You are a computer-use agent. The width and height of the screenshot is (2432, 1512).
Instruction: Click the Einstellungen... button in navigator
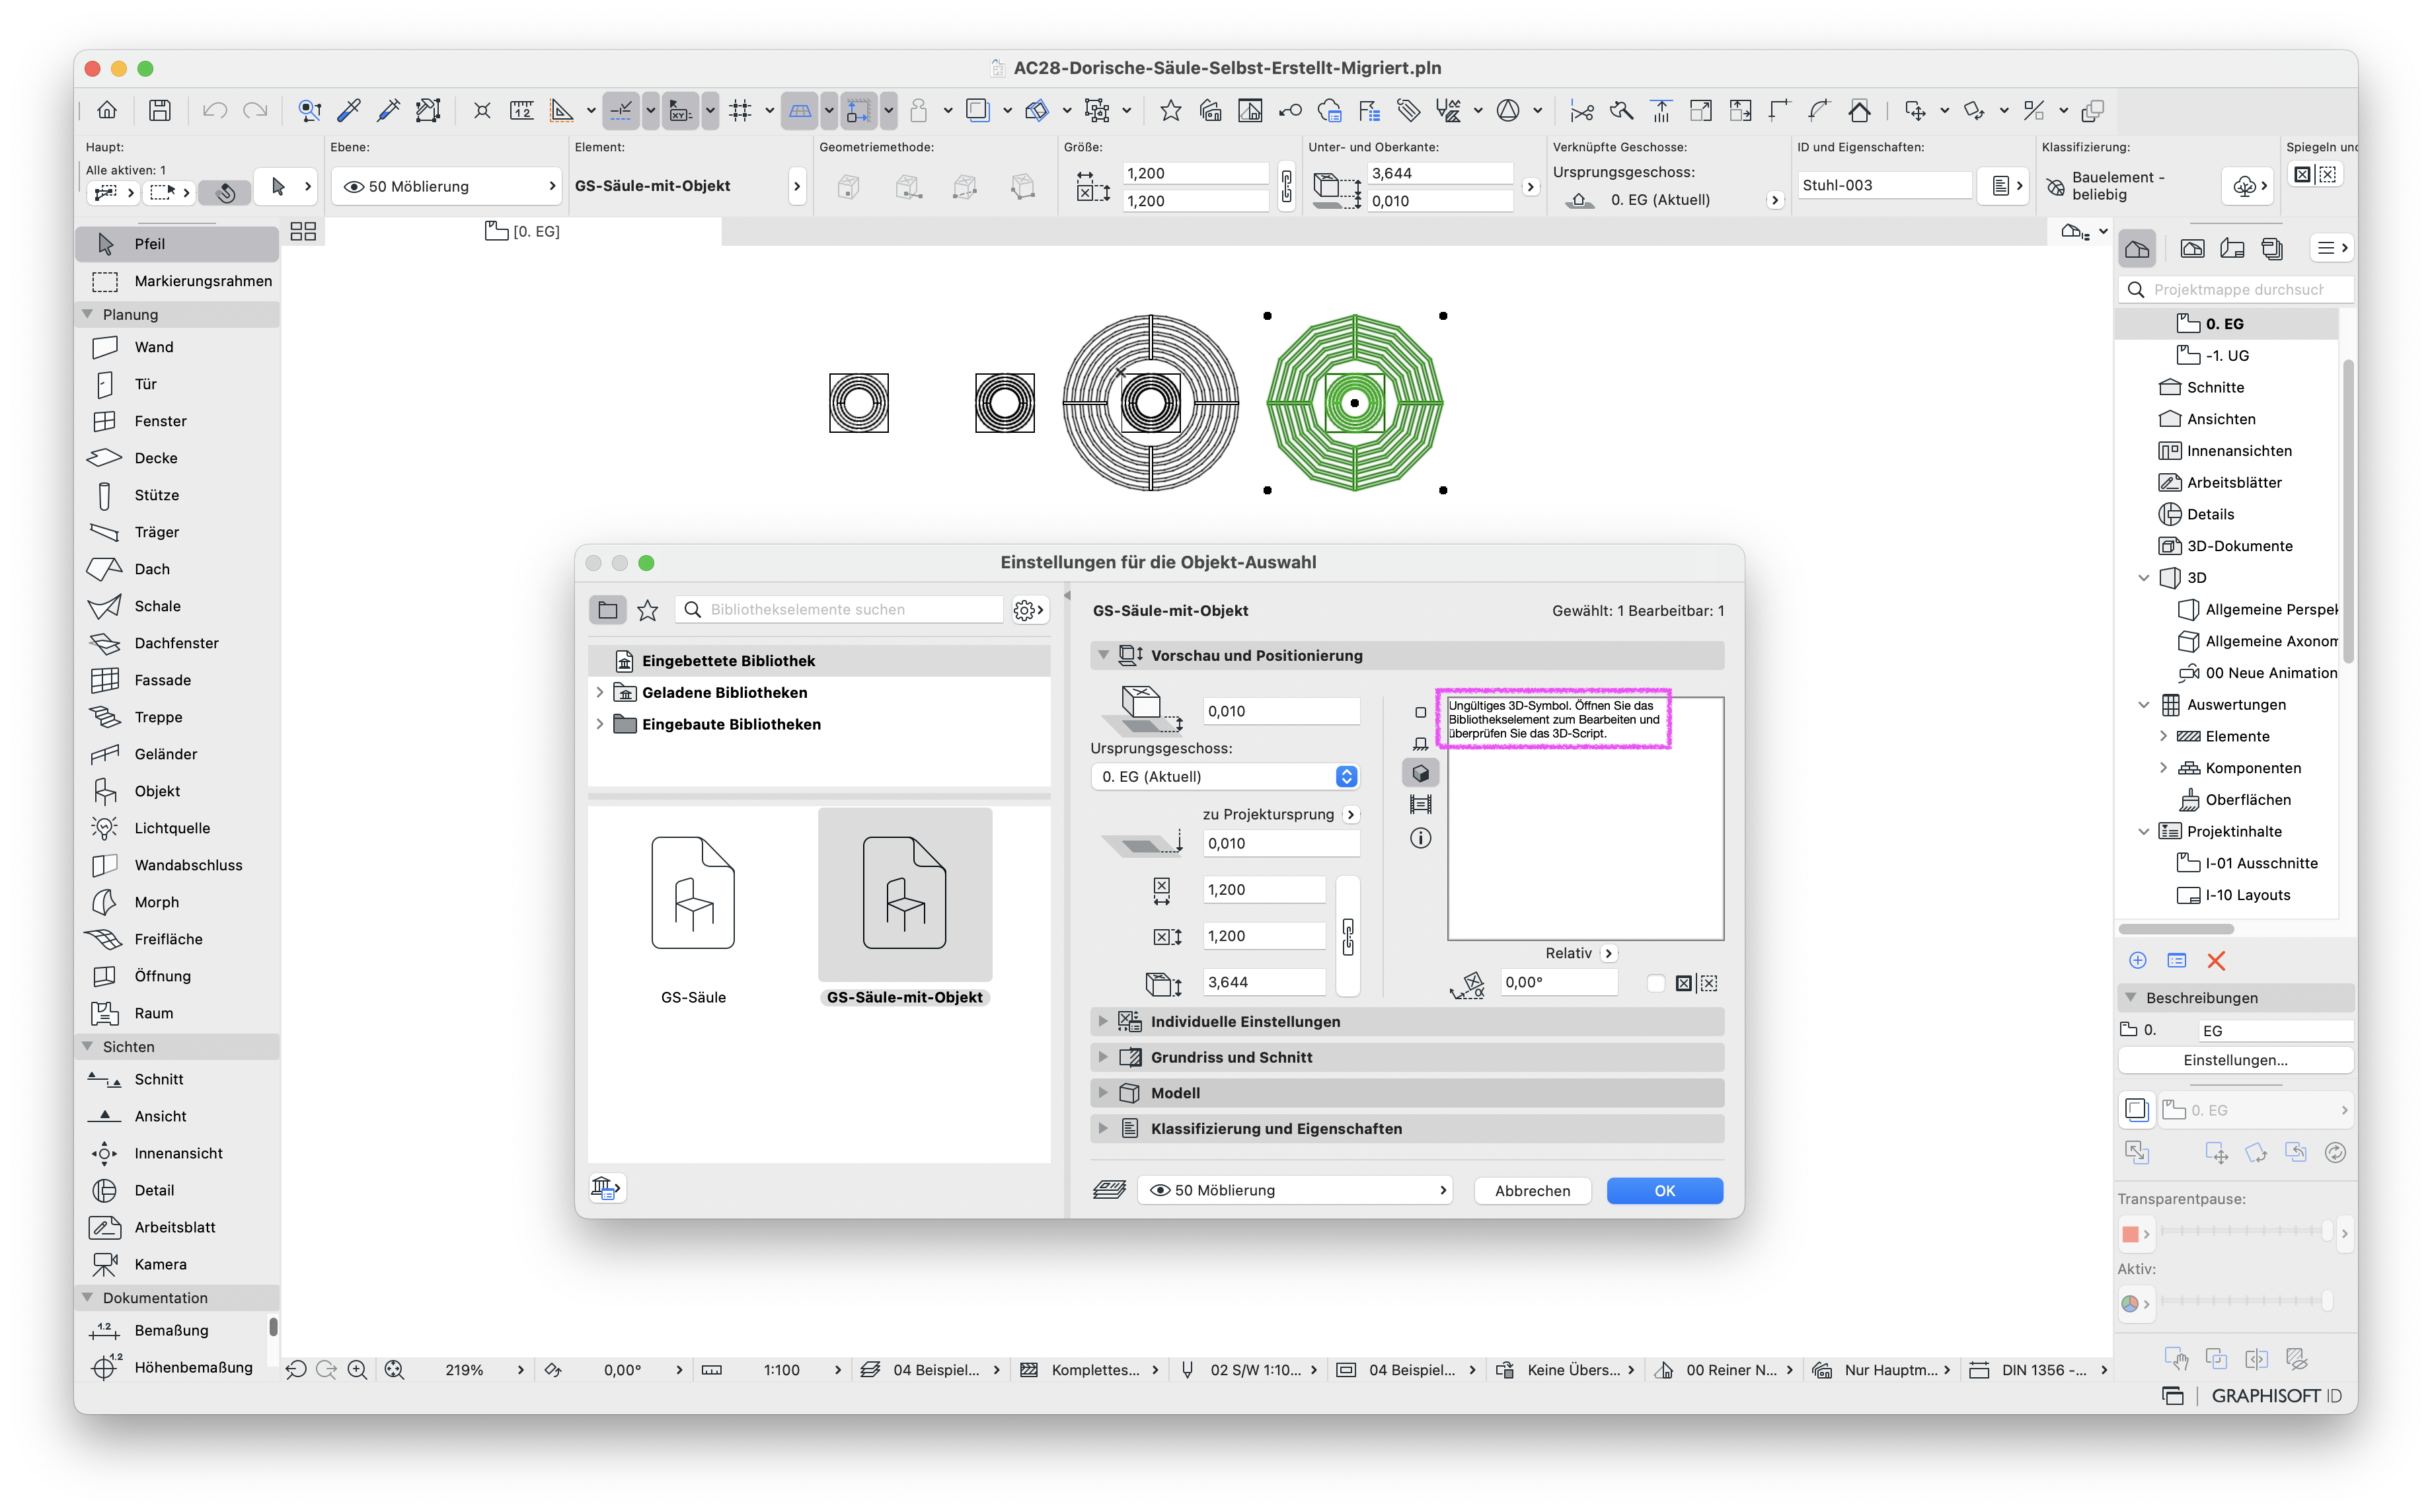(x=2235, y=1060)
